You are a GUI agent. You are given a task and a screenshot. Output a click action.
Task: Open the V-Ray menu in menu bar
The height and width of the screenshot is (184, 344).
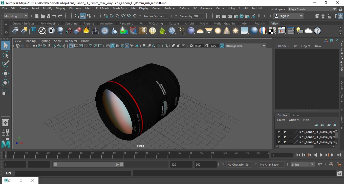231,8
